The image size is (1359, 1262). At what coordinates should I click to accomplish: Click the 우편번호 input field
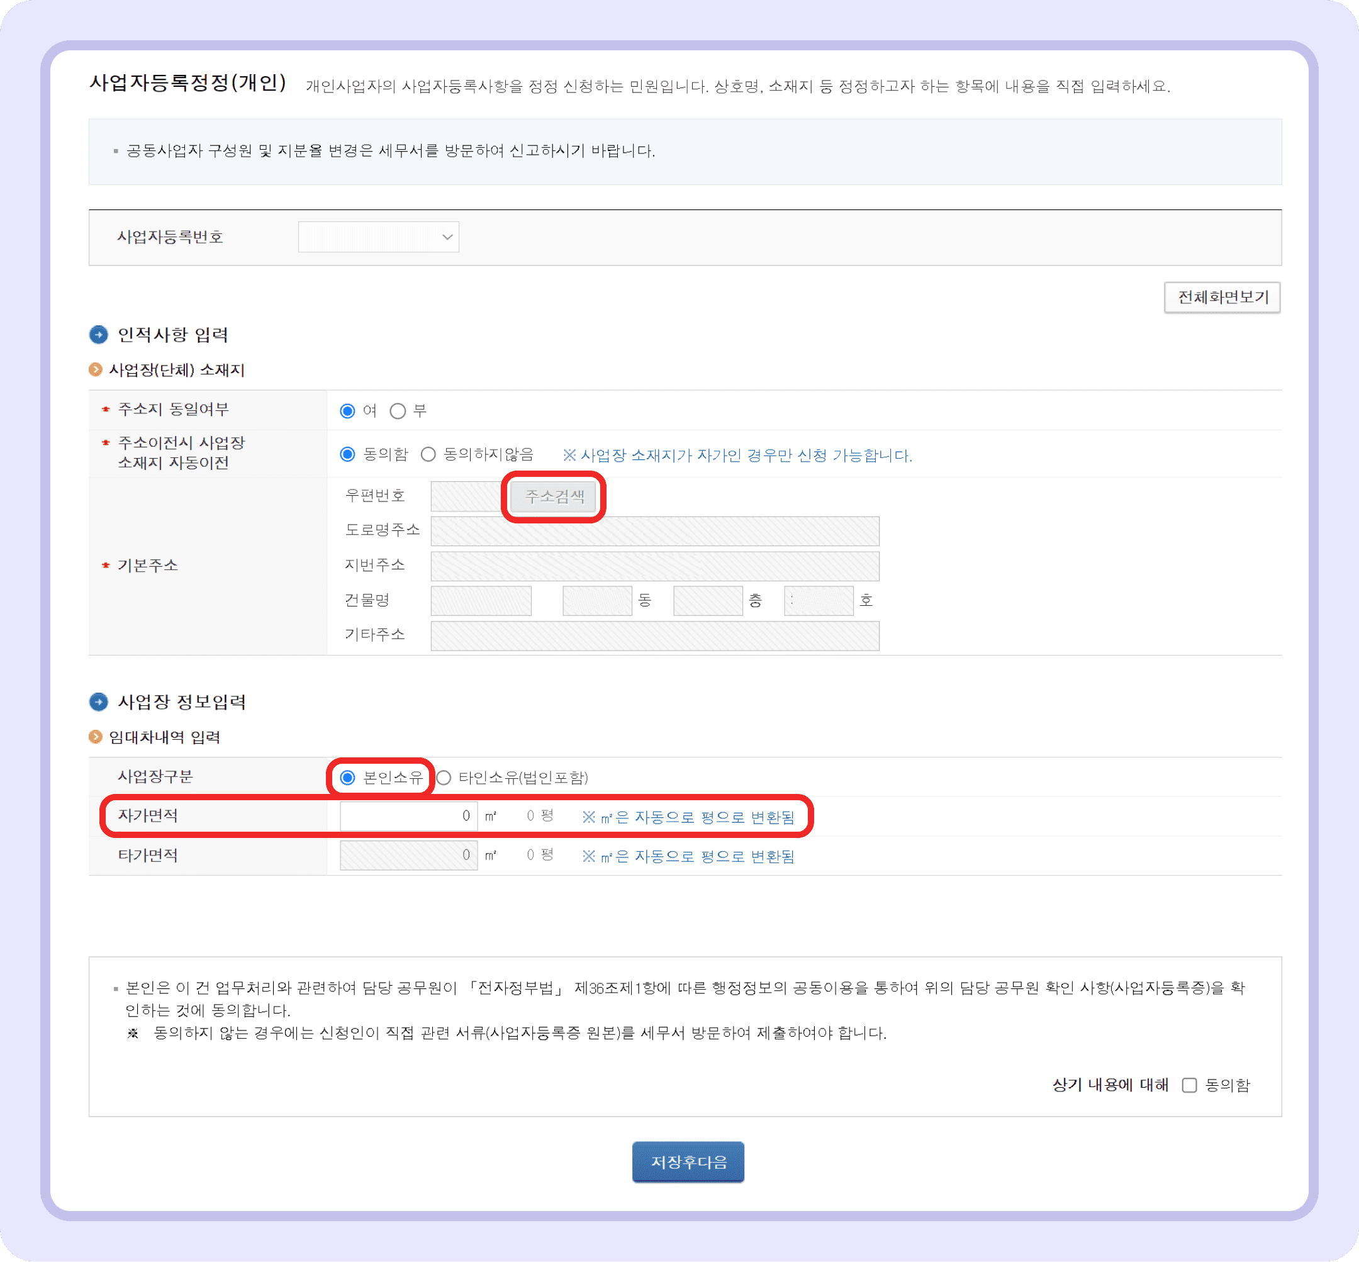[466, 496]
